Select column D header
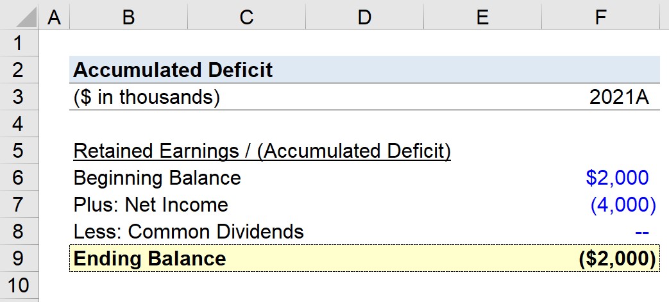 click(x=364, y=15)
